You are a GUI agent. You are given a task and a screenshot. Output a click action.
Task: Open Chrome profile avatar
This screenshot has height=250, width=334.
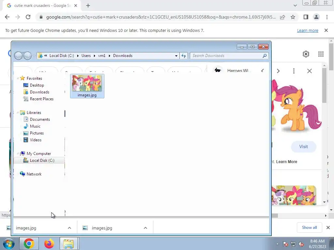(316, 17)
